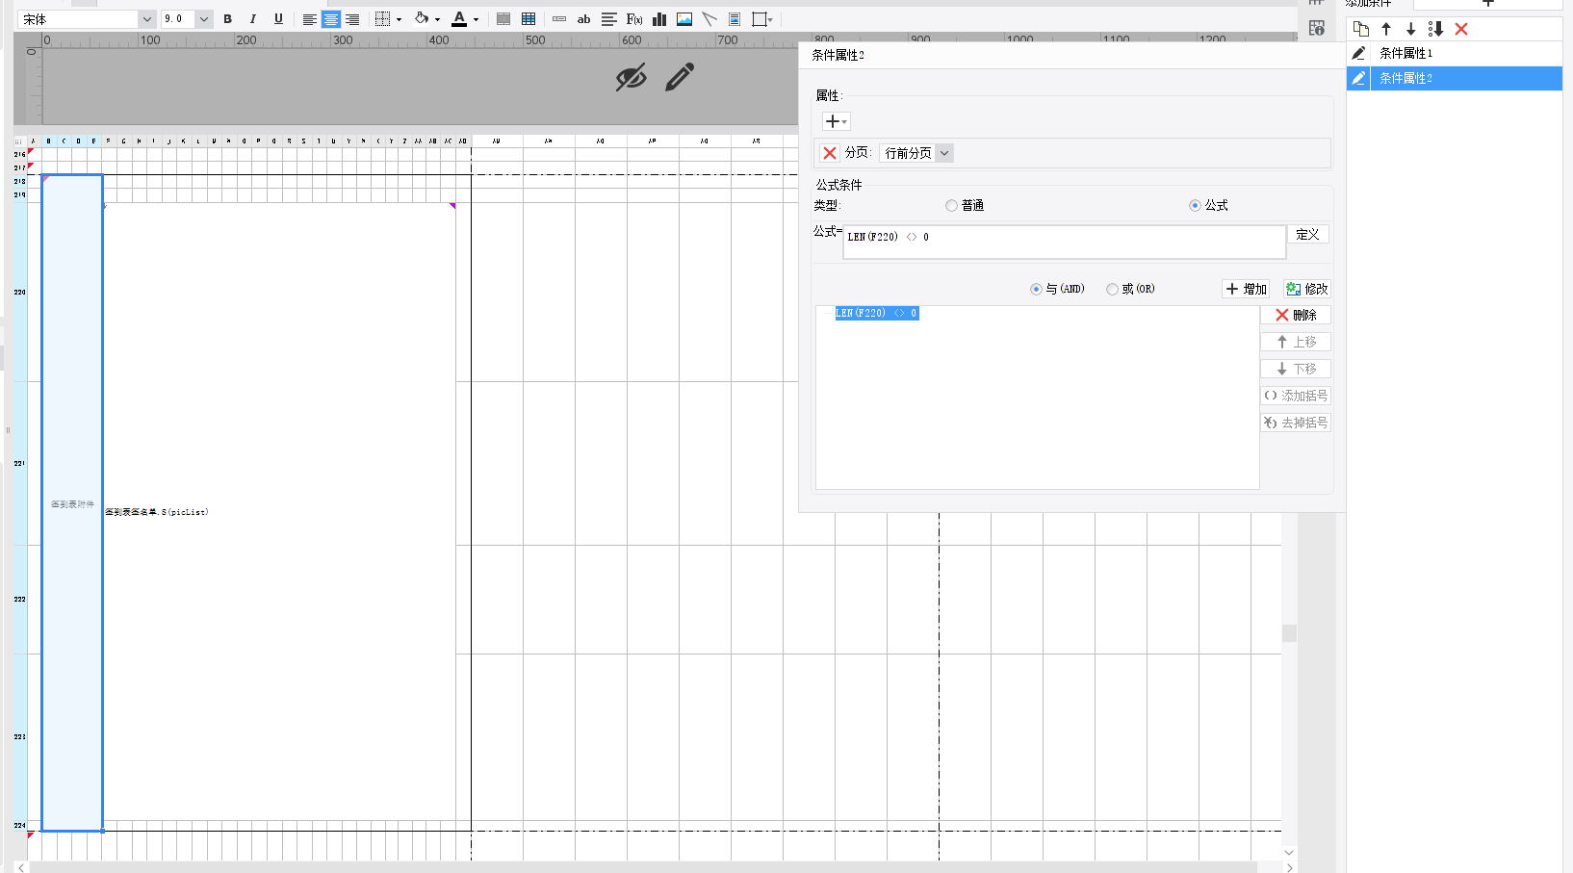1573x873 pixels.
Task: Insert formula with F(x) icon
Action: pyautogui.click(x=634, y=19)
